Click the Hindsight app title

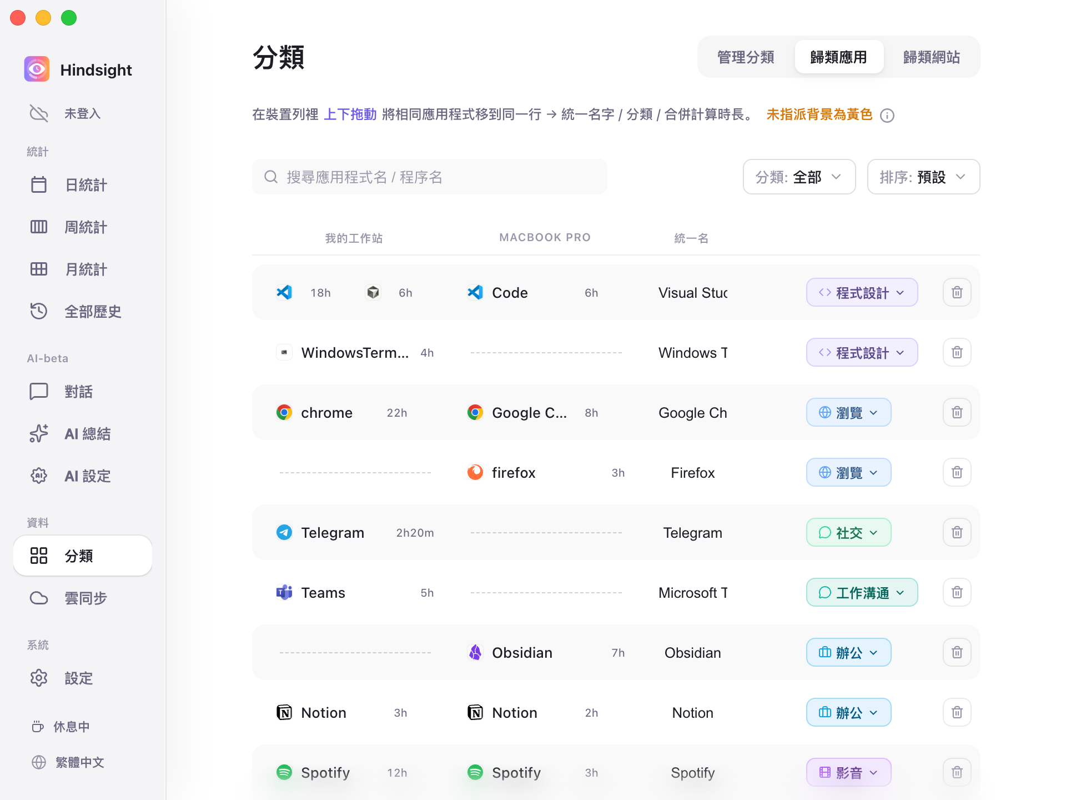[x=96, y=70]
